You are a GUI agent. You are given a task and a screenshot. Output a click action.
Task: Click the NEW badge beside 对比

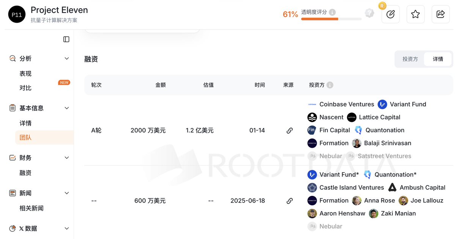[64, 83]
